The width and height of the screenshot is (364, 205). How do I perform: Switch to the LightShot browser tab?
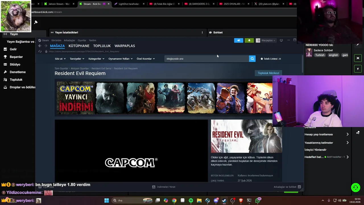tap(129, 4)
